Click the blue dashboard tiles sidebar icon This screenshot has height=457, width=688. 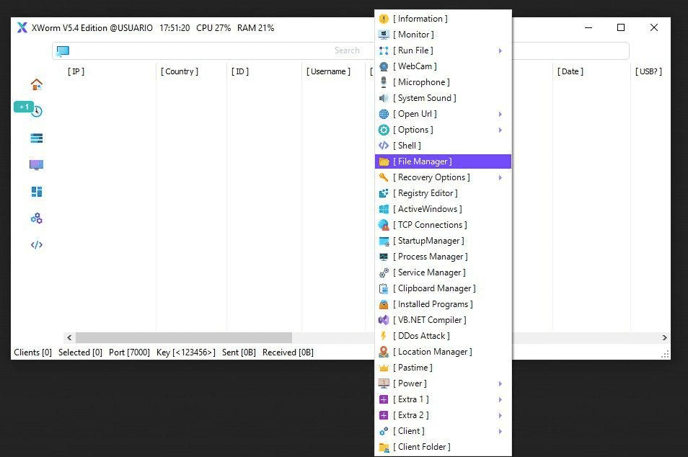click(x=36, y=192)
